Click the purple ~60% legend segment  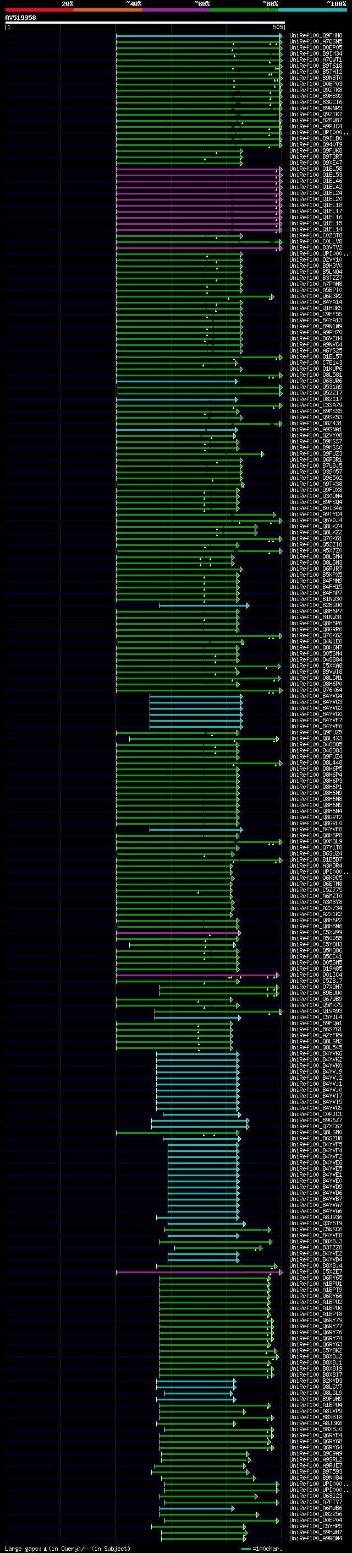(175, 10)
